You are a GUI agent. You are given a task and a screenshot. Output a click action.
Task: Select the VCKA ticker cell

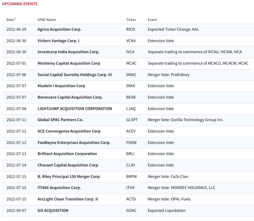[x=131, y=41]
